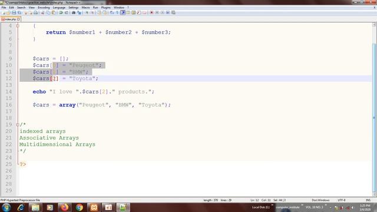This screenshot has width=377, height=212.
Task: Click the Copy toolbar icon
Action: click(x=48, y=12)
